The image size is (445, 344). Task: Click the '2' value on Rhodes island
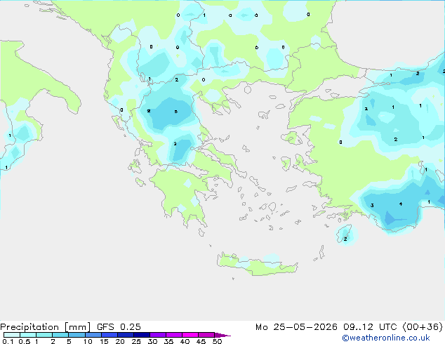pos(345,239)
